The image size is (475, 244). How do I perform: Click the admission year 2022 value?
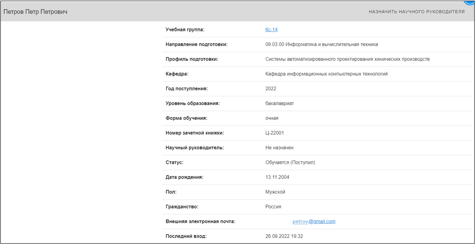[x=271, y=89]
